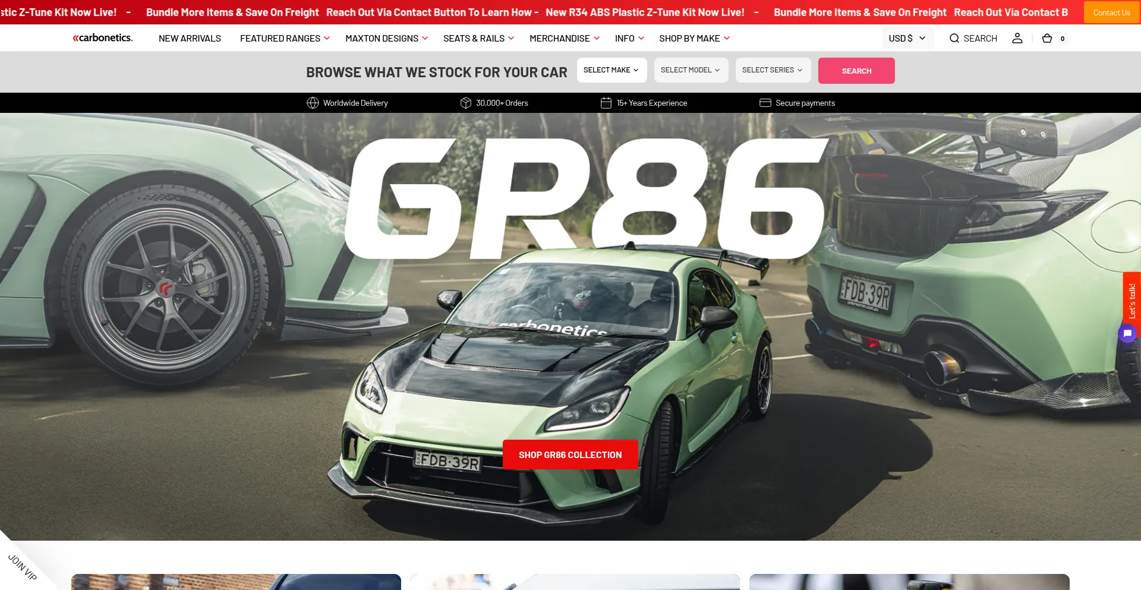This screenshot has width=1141, height=590.
Task: Open the shopping cart basket icon
Action: tap(1047, 38)
